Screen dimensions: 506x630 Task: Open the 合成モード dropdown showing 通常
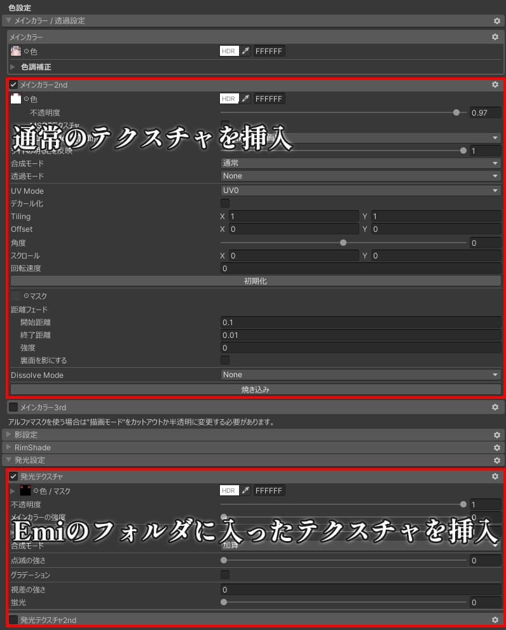(360, 163)
